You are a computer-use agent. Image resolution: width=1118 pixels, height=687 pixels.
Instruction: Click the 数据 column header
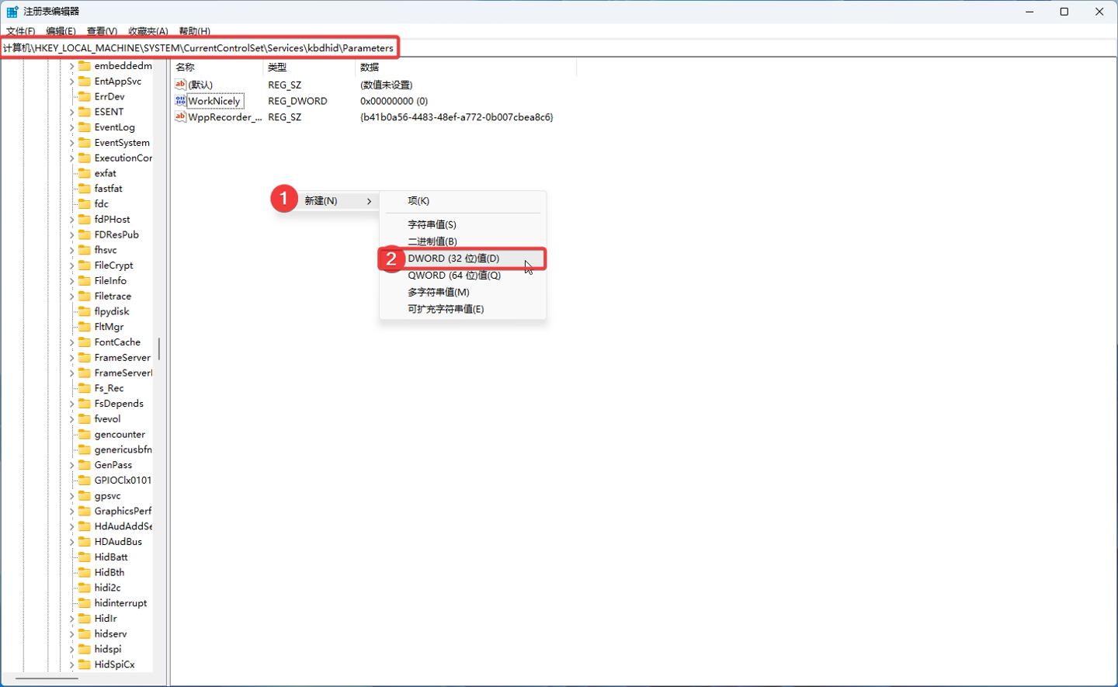coord(370,68)
